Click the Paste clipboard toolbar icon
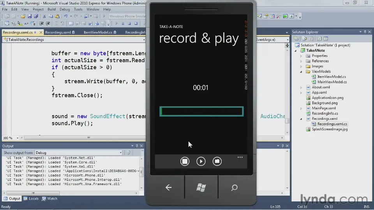The image size is (374, 210). 57,16
